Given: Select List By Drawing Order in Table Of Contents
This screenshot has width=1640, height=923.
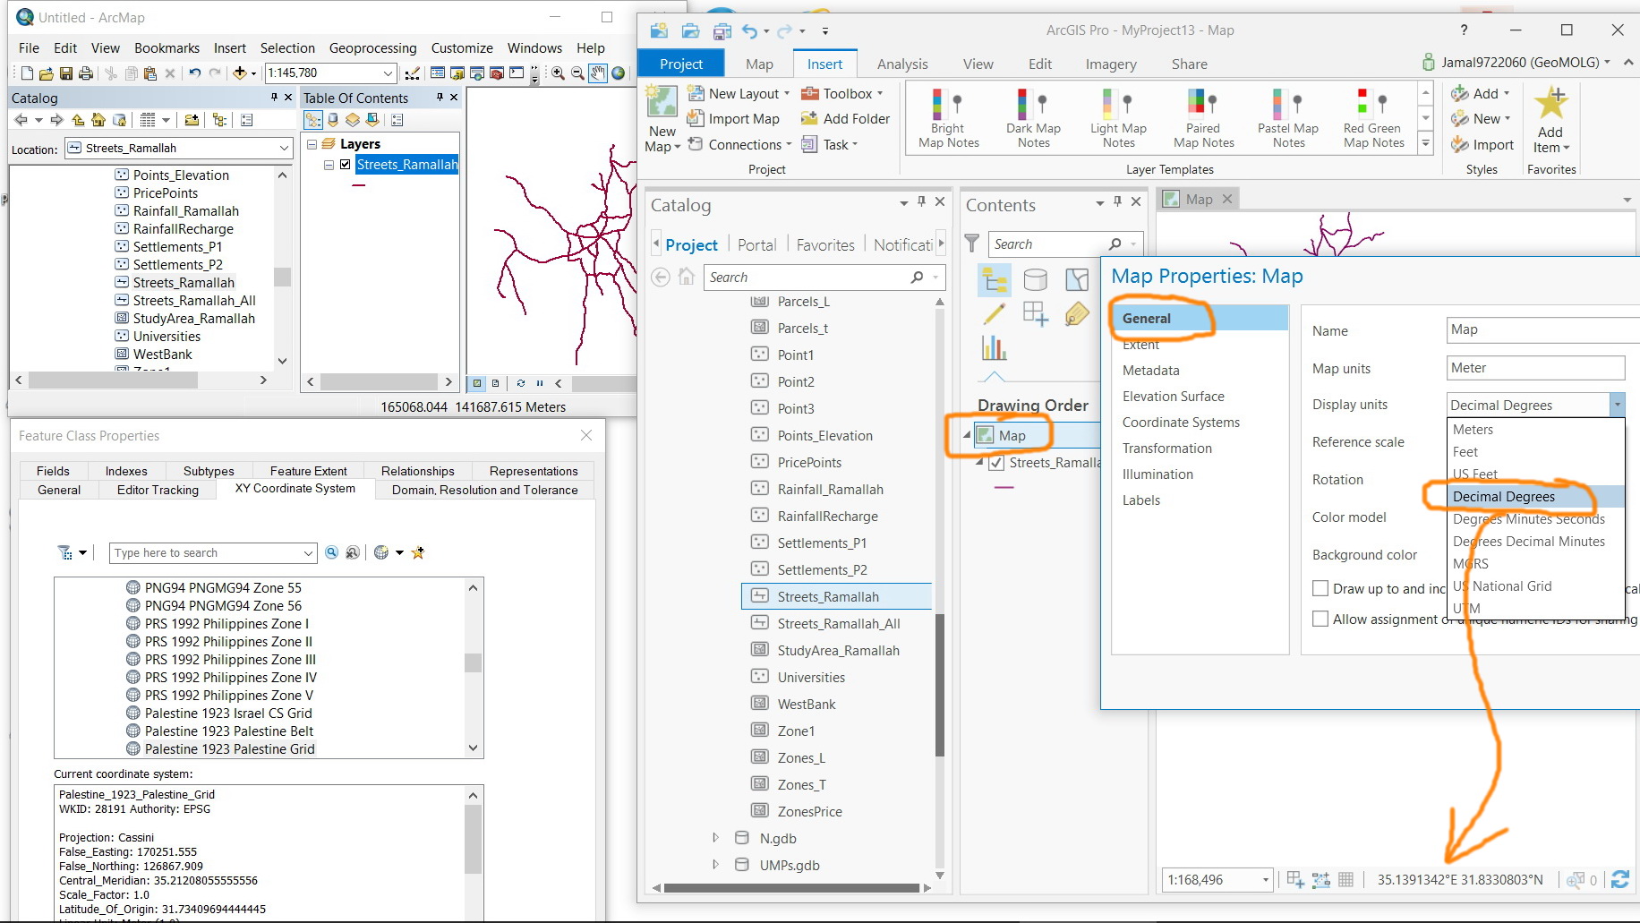Looking at the screenshot, I should (x=313, y=120).
